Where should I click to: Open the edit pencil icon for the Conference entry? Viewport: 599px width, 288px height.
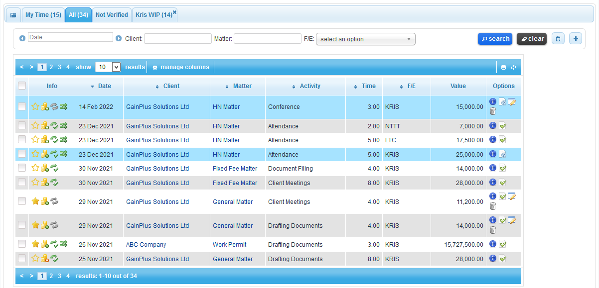(511, 102)
